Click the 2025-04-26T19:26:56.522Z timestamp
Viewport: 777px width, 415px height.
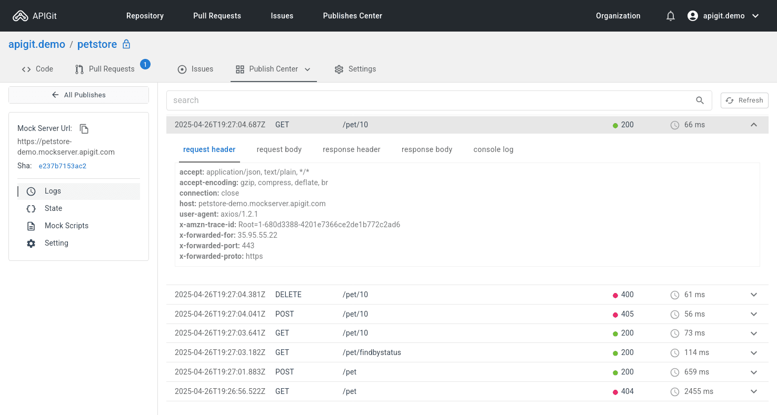(x=220, y=391)
